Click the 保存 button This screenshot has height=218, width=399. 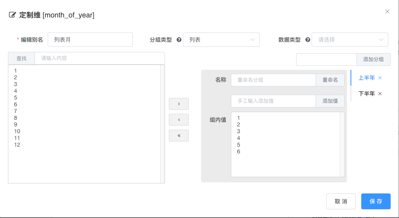coord(376,201)
